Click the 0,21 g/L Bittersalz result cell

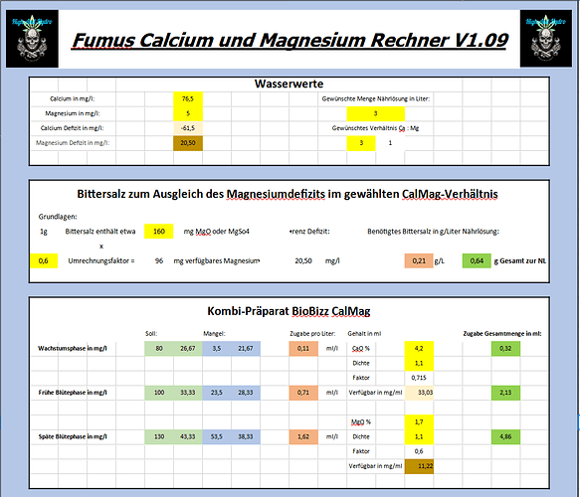419,260
